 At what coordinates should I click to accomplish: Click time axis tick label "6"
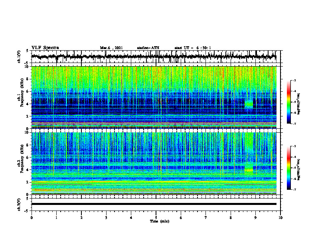coord(181,218)
